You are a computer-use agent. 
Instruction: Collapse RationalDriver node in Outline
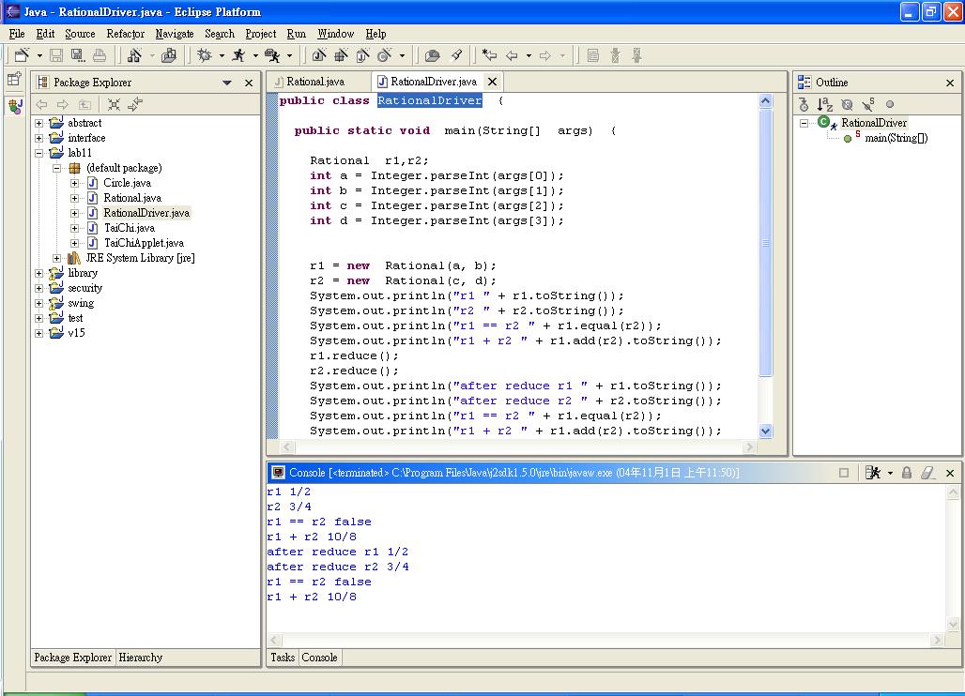pos(804,123)
